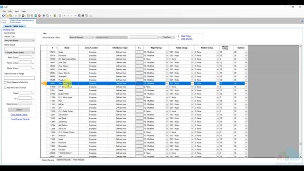Click the red Delete Record icon
The width and height of the screenshot is (304, 171).
(39, 16)
